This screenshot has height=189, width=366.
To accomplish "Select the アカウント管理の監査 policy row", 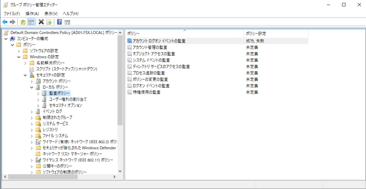I will tap(217, 48).
